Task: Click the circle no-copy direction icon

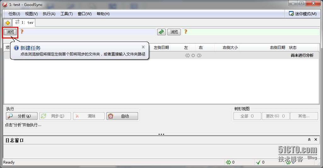Action: pos(193,55)
